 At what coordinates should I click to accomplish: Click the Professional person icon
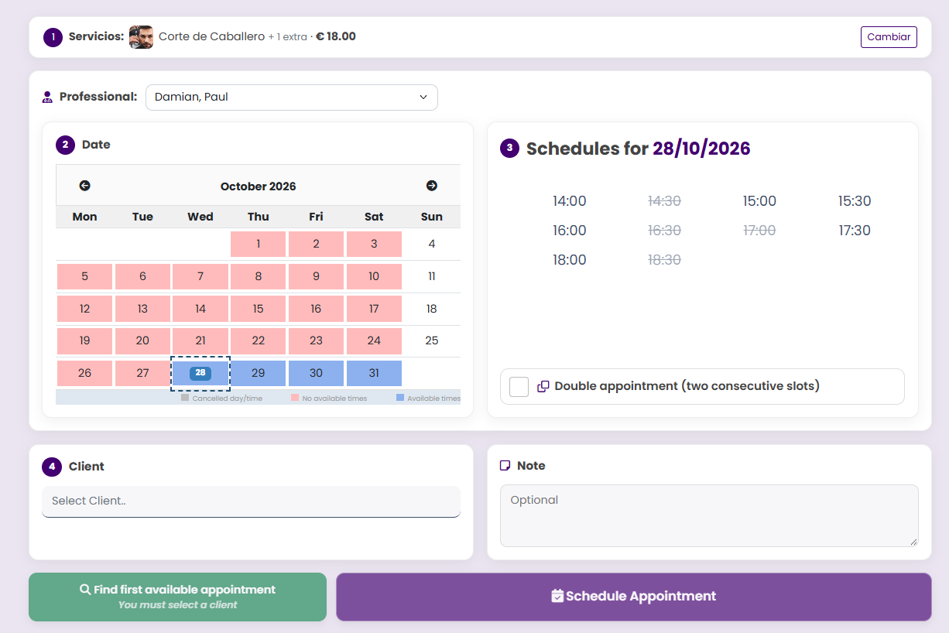click(x=47, y=98)
